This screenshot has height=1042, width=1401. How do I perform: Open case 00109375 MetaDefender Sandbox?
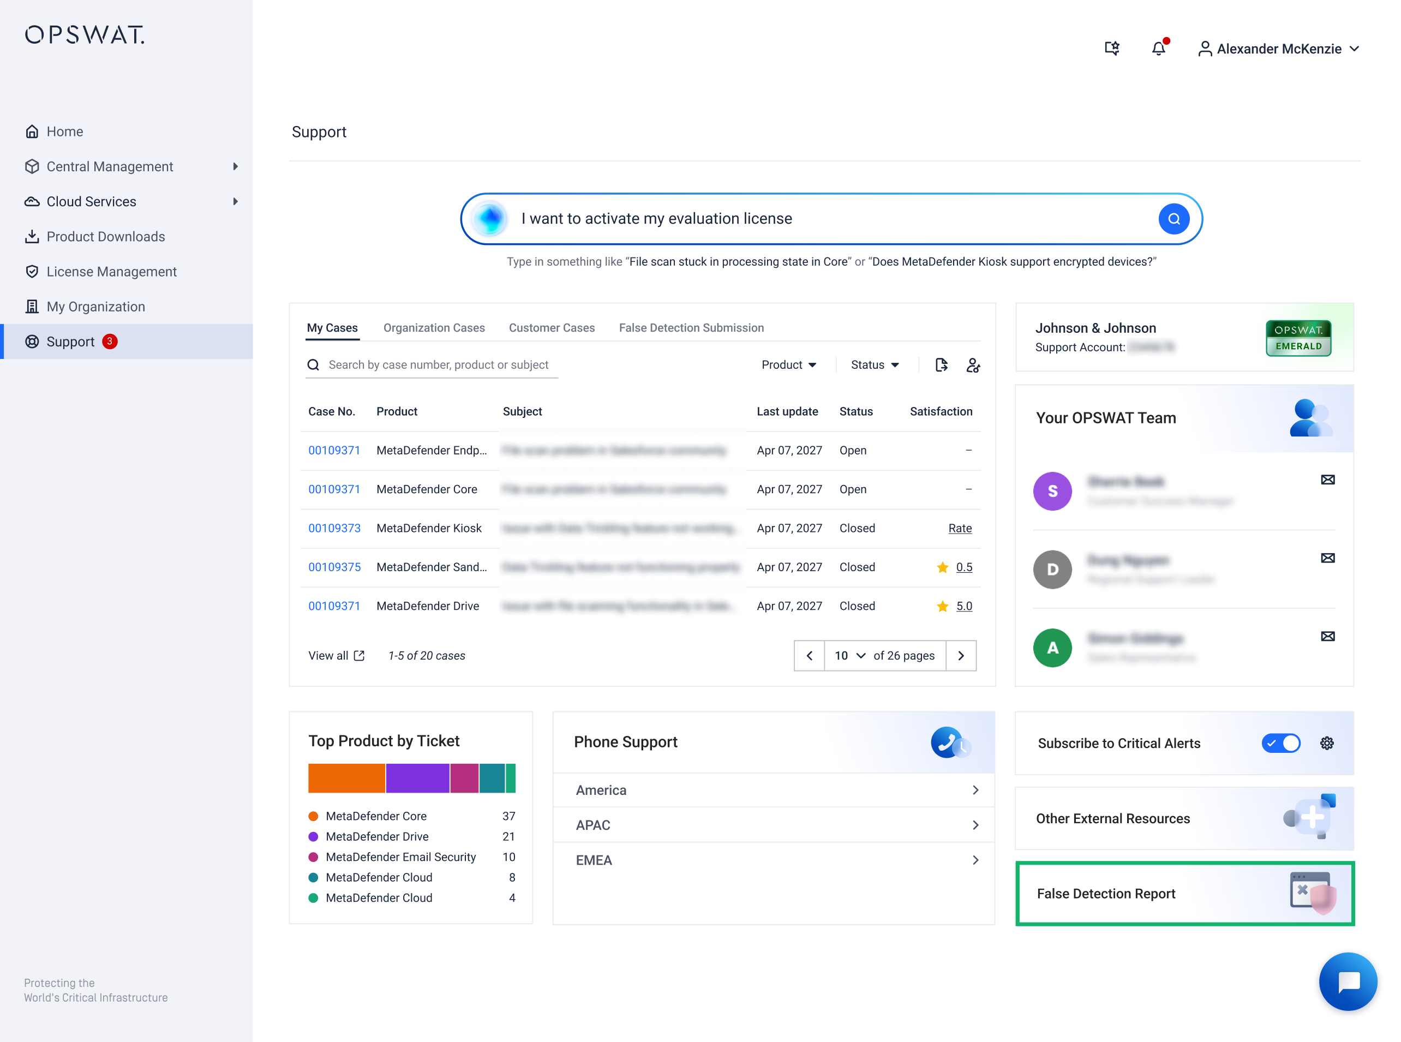coord(334,567)
